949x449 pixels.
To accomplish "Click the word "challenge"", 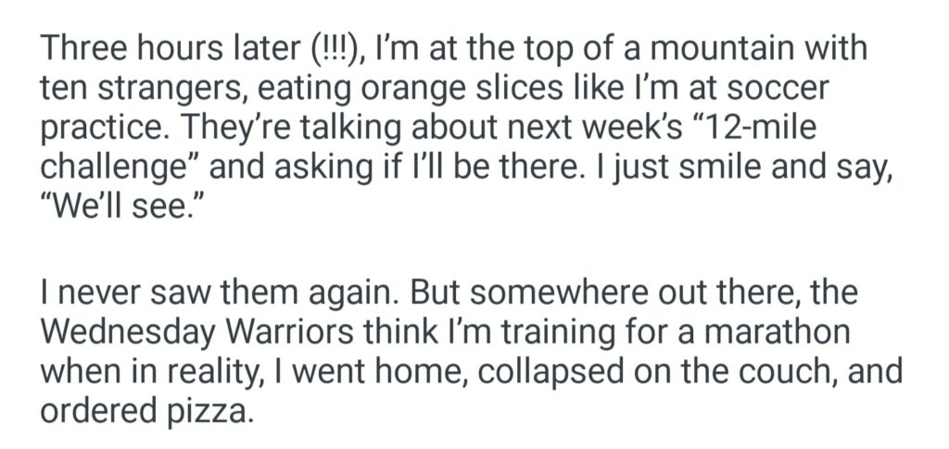I will pyautogui.click(x=120, y=169).
